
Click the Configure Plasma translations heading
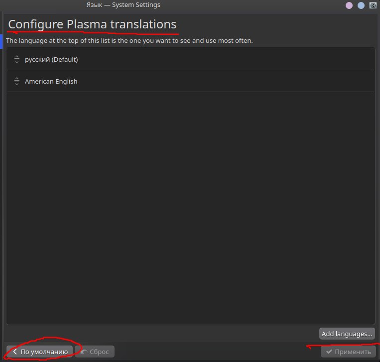click(92, 24)
